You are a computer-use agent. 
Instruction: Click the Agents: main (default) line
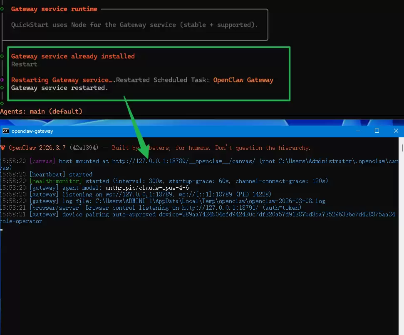coord(41,112)
